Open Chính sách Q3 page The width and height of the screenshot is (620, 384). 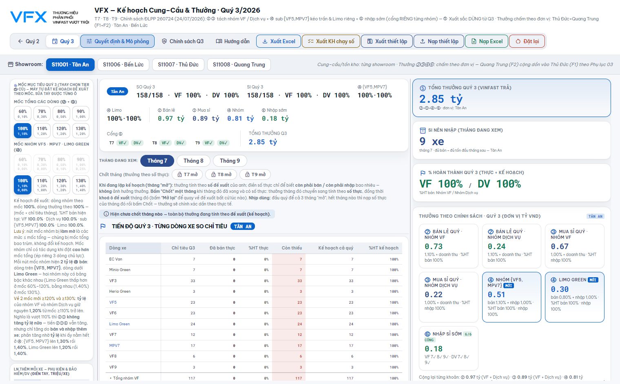[182, 41]
